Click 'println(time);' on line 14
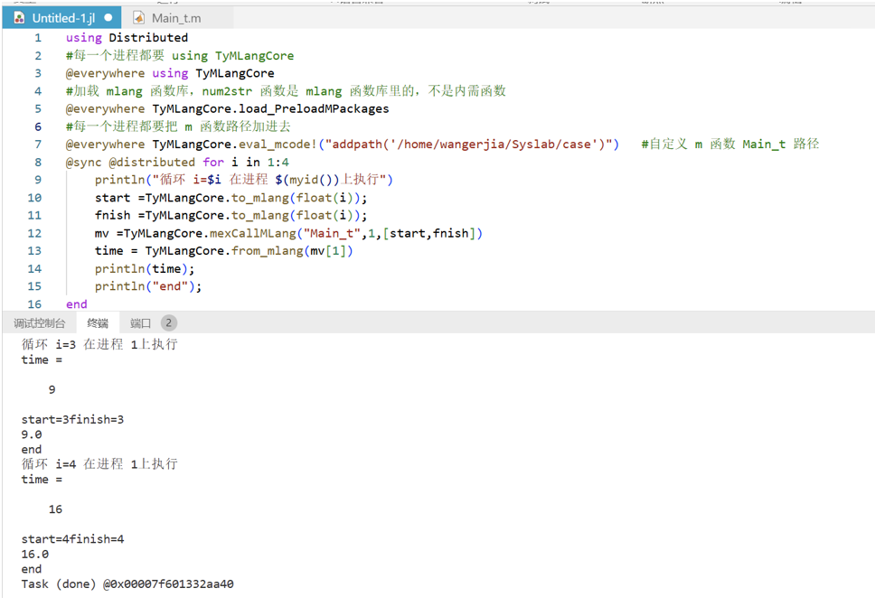 [145, 269]
